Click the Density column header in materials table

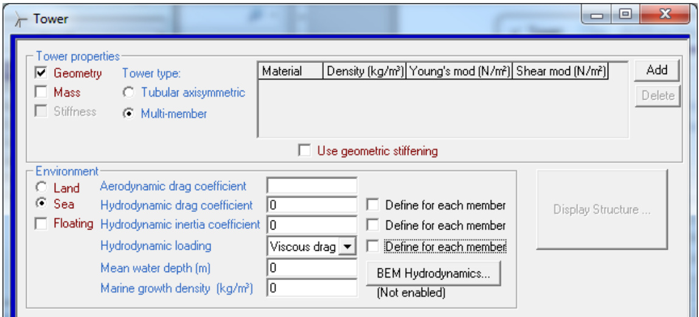pos(364,72)
